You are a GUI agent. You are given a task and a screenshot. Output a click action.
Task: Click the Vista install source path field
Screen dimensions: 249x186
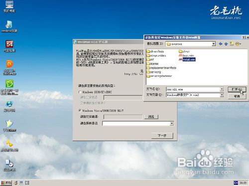[123, 117]
